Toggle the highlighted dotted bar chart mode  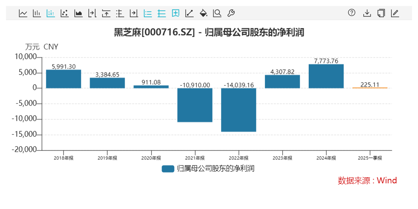tap(51, 13)
